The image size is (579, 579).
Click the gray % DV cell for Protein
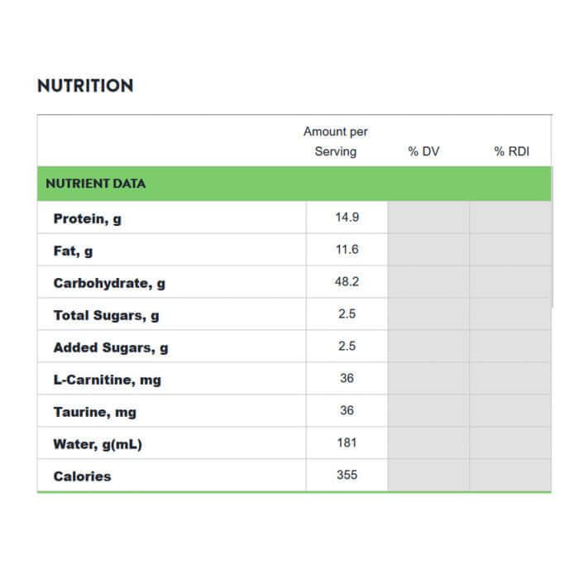pos(428,218)
